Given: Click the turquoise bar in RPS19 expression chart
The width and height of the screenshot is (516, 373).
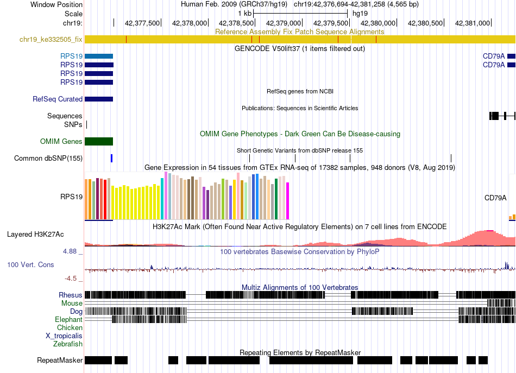Looking at the screenshot, I should click(162, 199).
